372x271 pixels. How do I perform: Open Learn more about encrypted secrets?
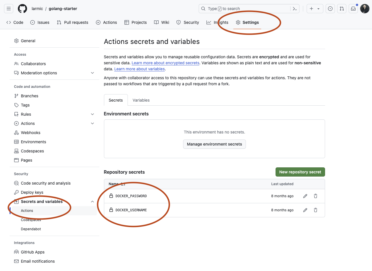[166, 63]
